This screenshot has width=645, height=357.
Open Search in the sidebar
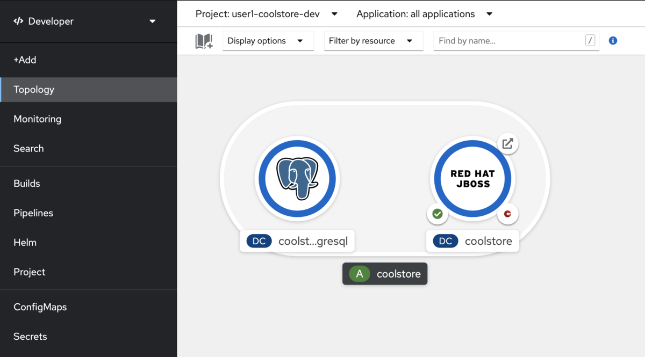[x=88, y=149]
